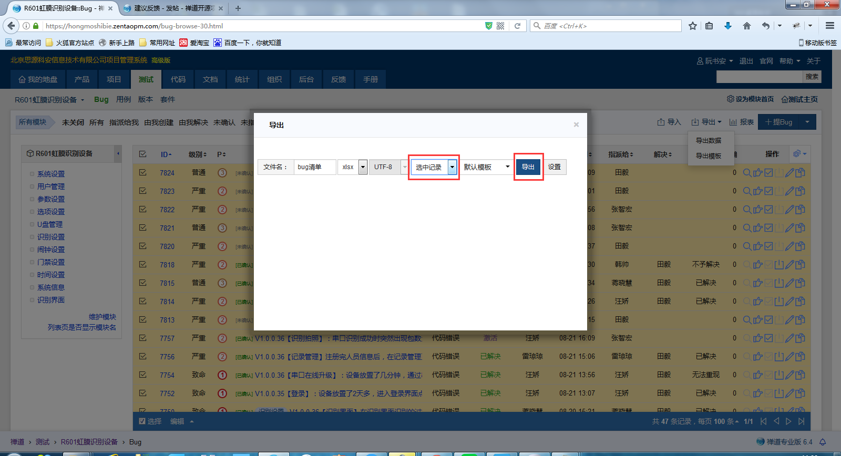Open a new browser tab

[x=238, y=8]
